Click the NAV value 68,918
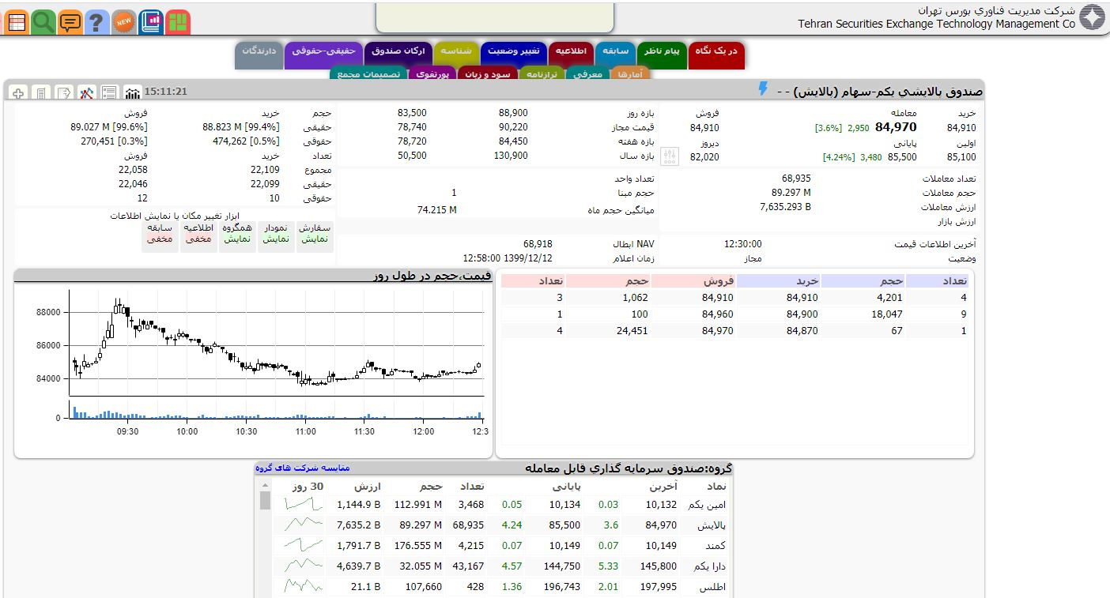 click(538, 244)
